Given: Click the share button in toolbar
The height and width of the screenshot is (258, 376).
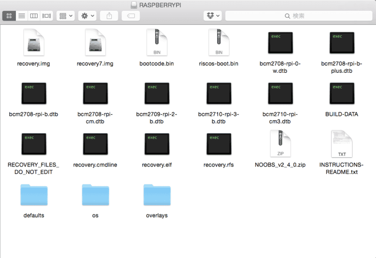Looking at the screenshot, I should click(x=109, y=16).
